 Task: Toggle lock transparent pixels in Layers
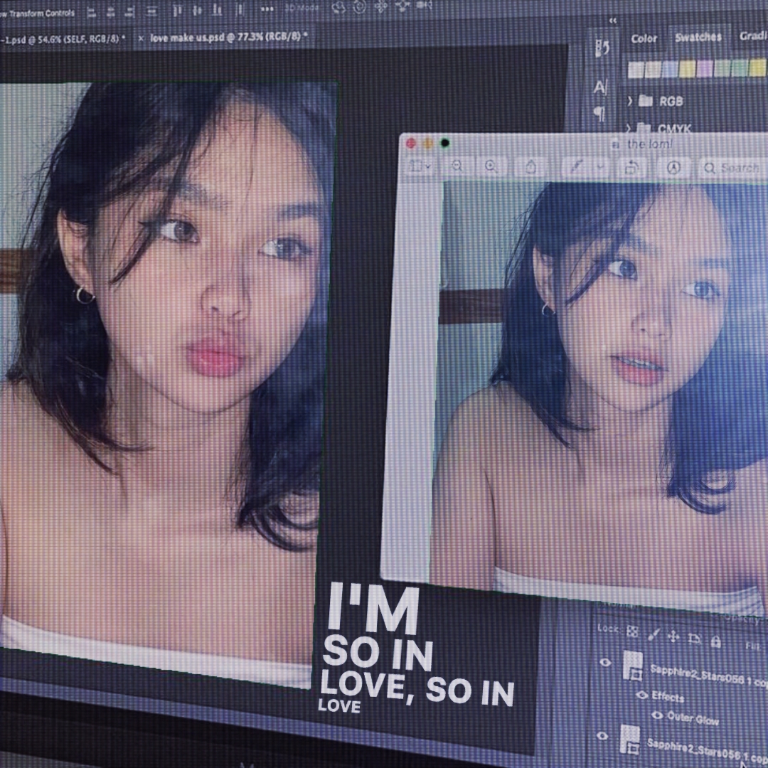point(632,631)
